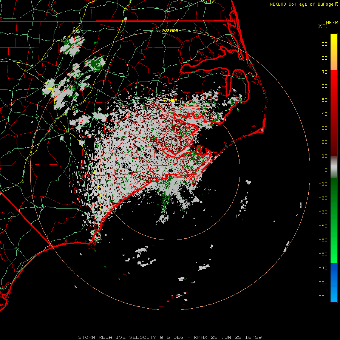Click the [KT] units label above the scale
The image size is (340, 340).
pos(322,26)
